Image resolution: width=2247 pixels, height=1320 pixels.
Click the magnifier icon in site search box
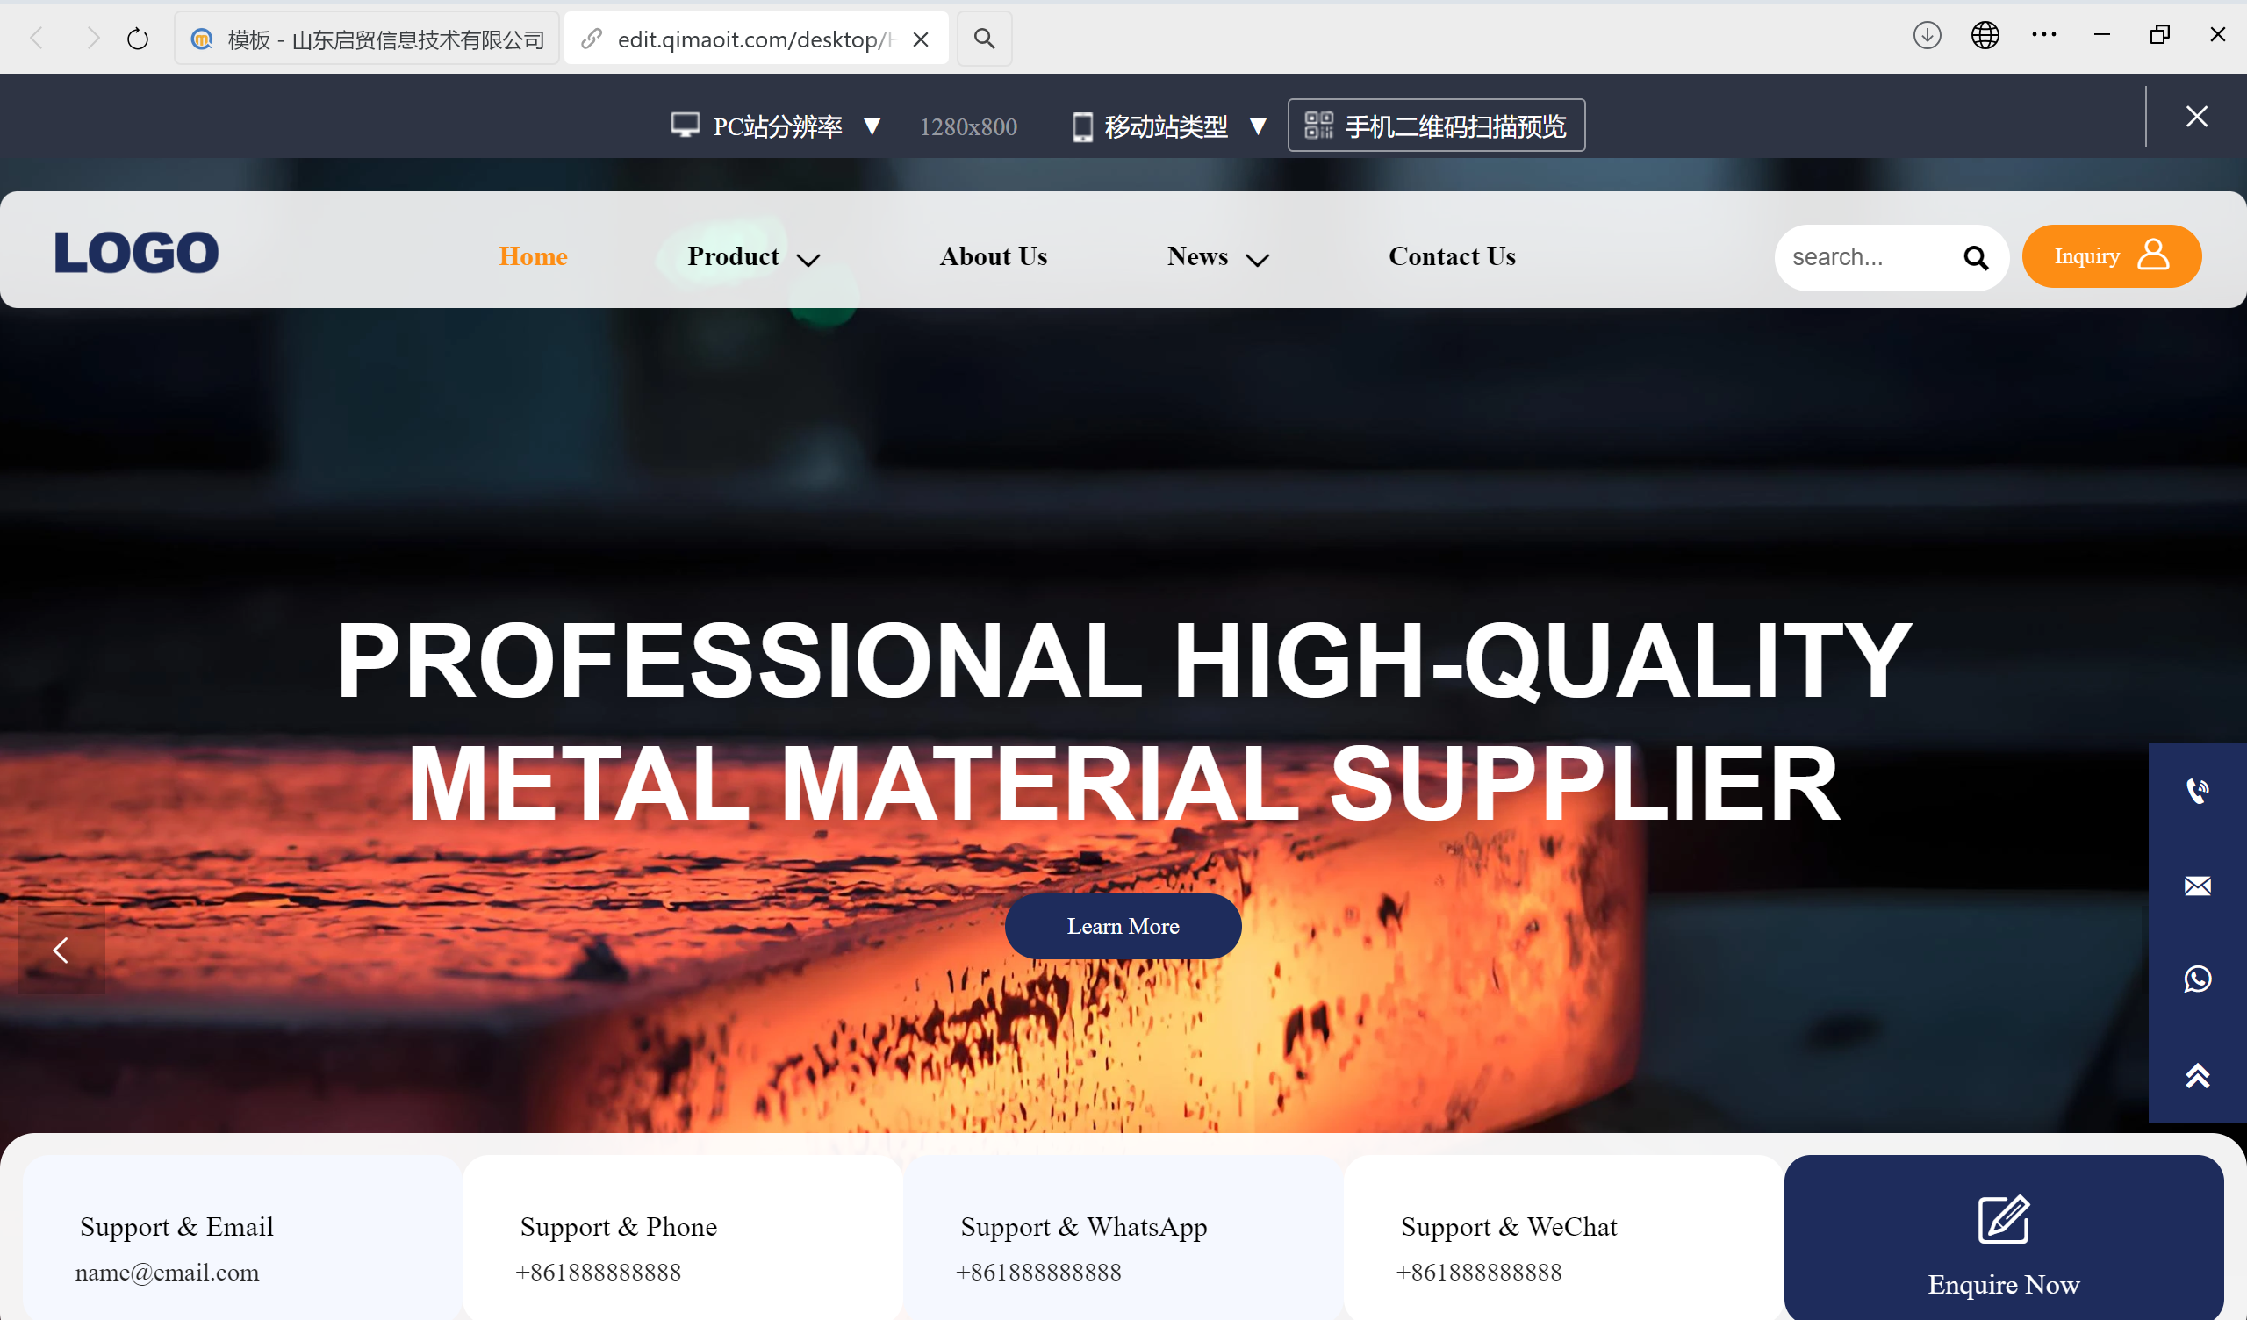1976,258
